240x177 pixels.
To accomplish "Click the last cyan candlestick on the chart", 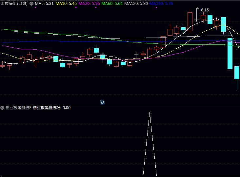I will (237, 72).
